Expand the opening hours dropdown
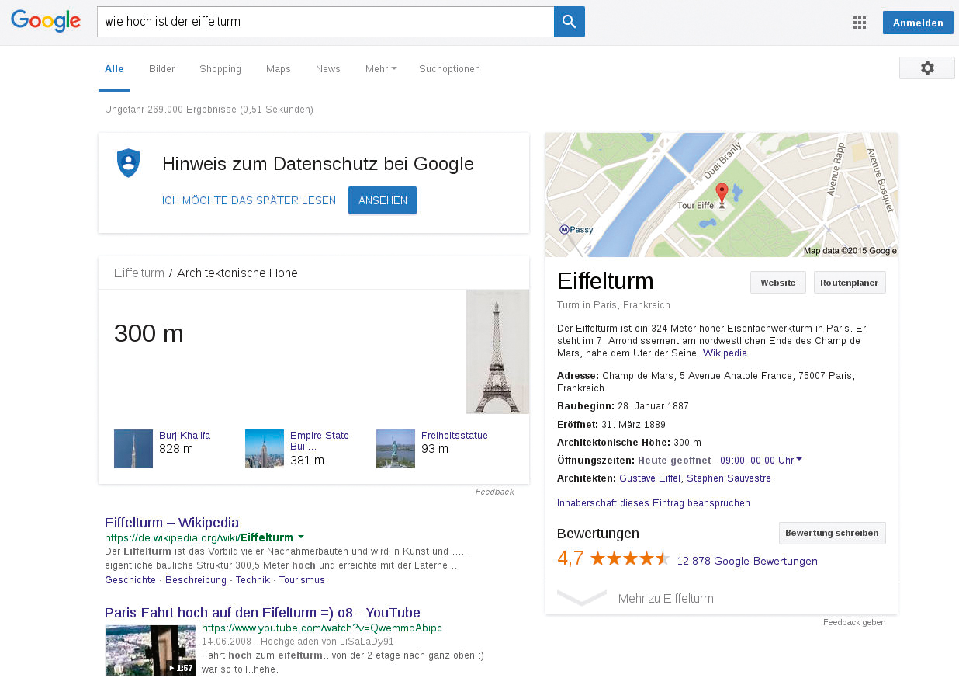 [799, 460]
